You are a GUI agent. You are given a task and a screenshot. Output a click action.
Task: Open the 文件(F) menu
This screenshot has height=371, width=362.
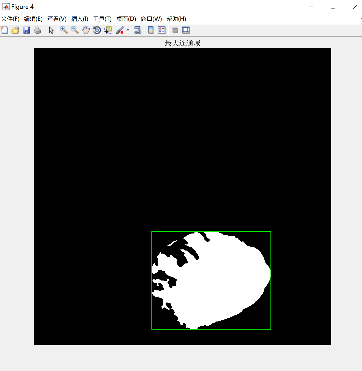10,19
